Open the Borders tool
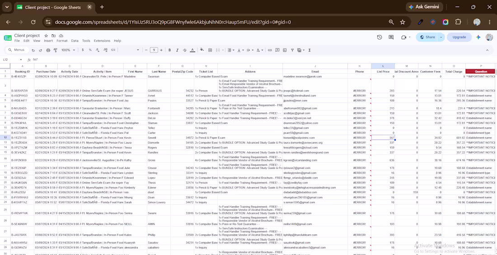Screen dimensions: 497x255 pyautogui.click(x=210, y=50)
